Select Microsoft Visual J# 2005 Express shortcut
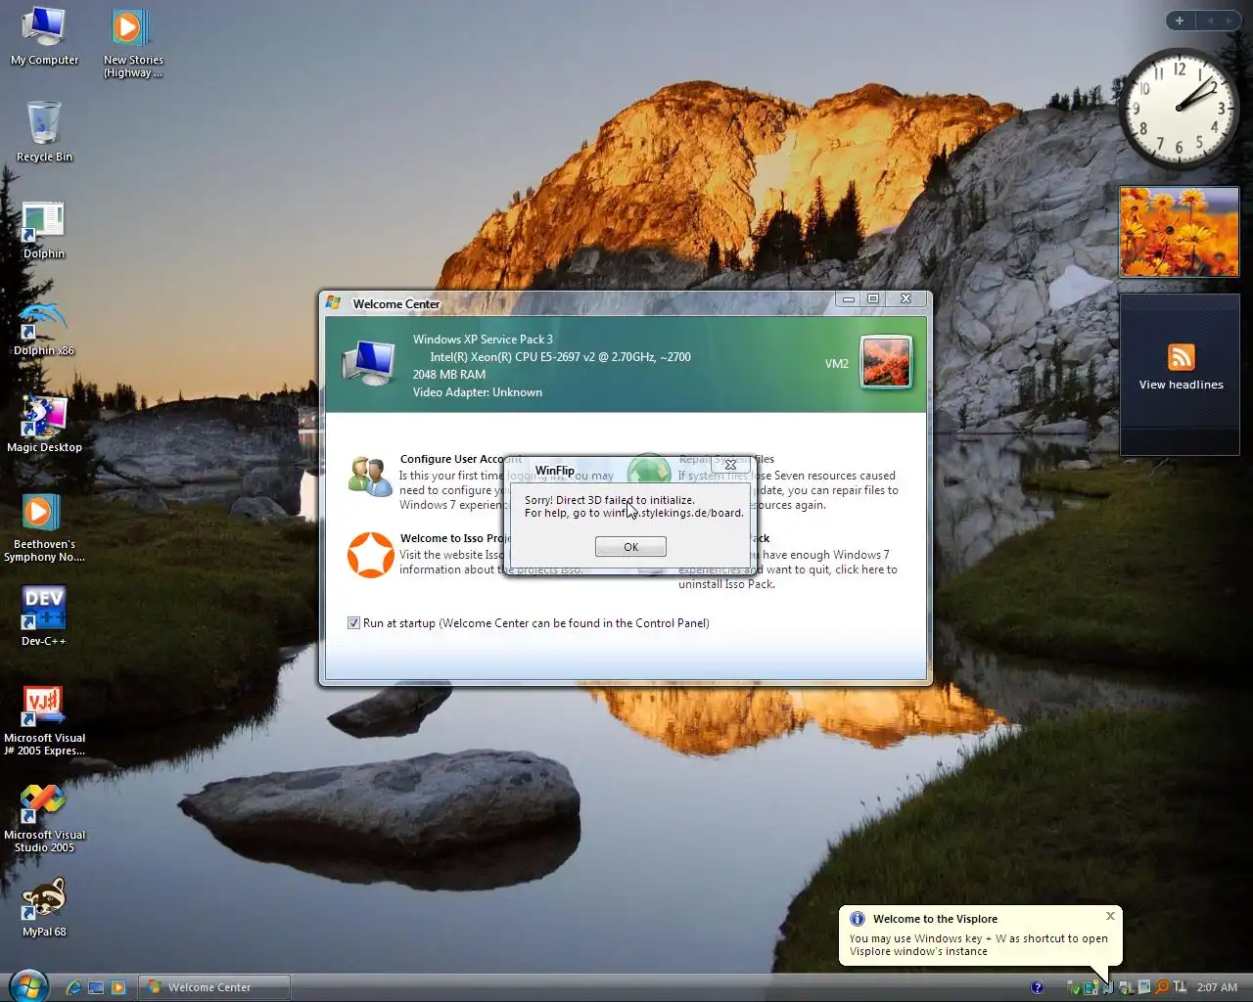 click(x=44, y=720)
